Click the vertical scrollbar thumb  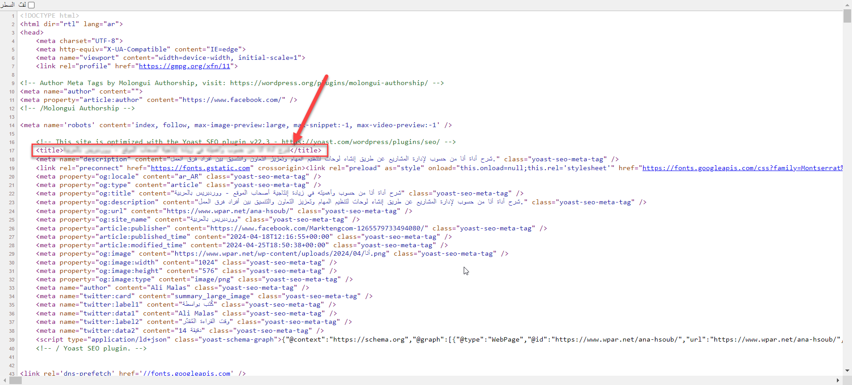coord(847,16)
